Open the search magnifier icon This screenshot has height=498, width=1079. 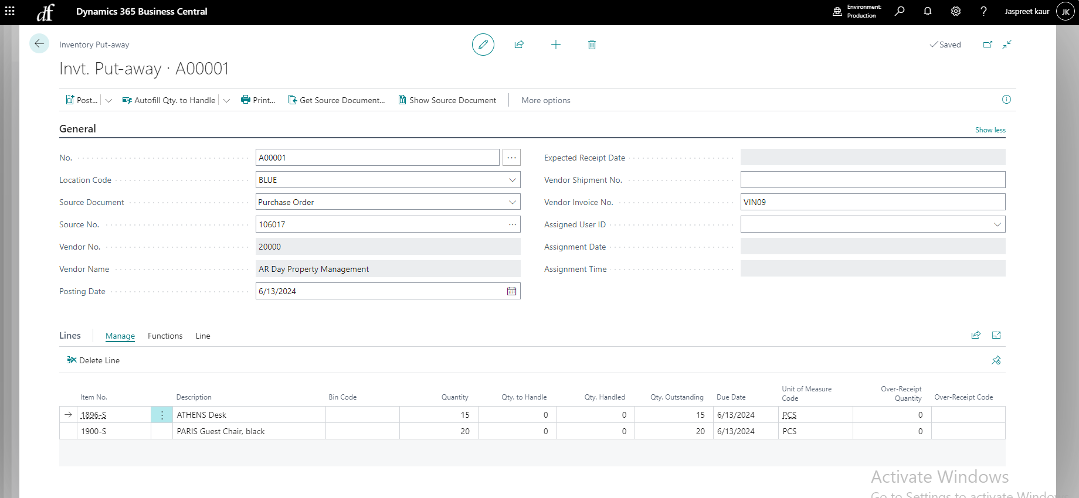coord(899,11)
